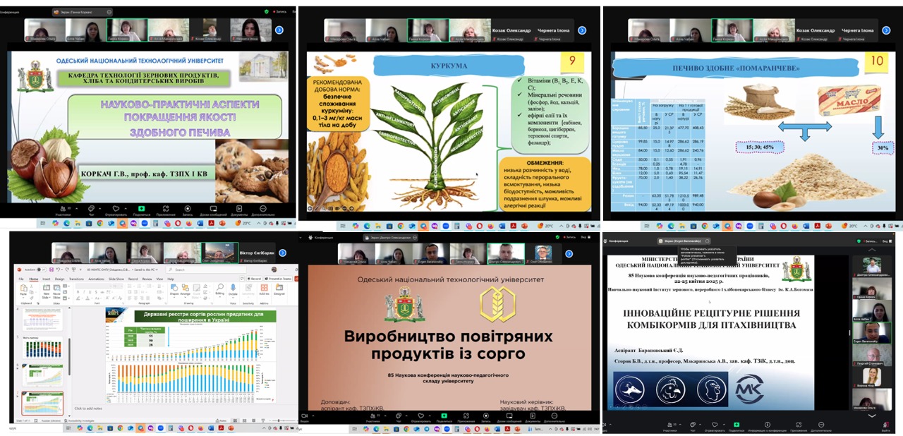This screenshot has width=903, height=436.
Task: Open the screen-share options dropdown atop cookie presentation
Action: [109, 12]
